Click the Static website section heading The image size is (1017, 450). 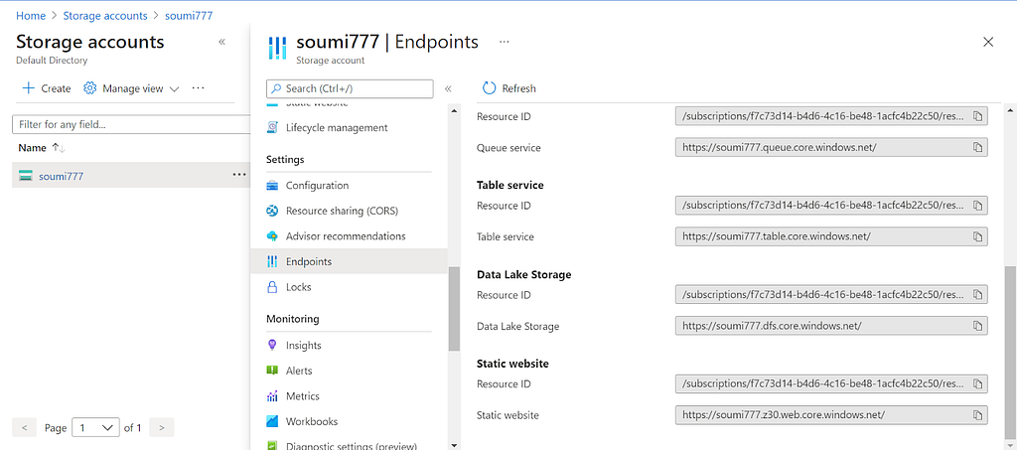coord(512,364)
